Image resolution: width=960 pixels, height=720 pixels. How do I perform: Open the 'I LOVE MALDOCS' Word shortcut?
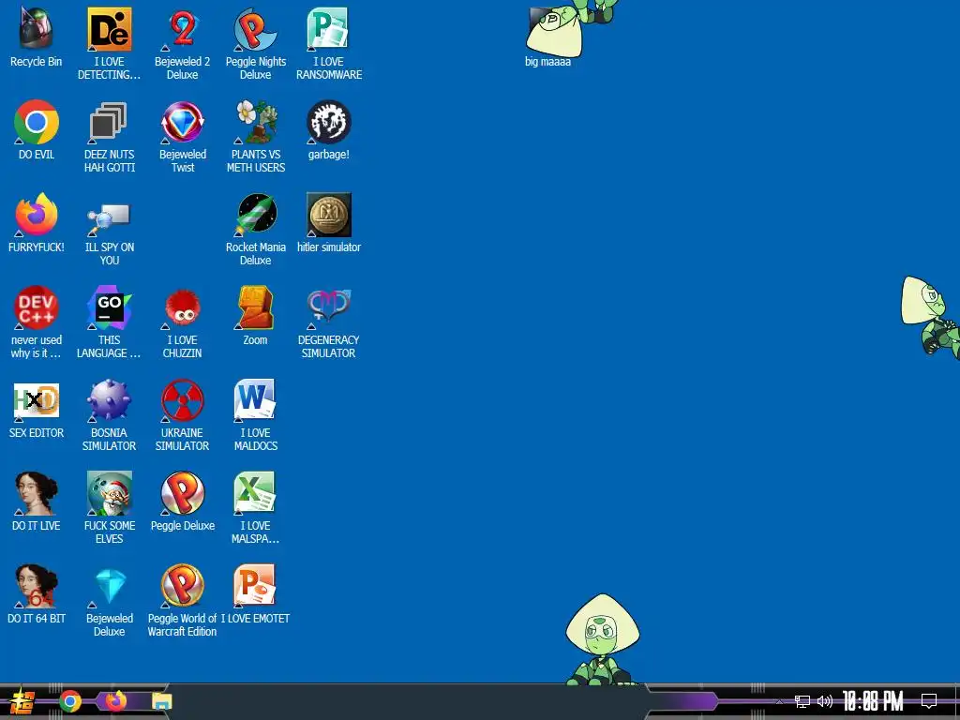[255, 415]
